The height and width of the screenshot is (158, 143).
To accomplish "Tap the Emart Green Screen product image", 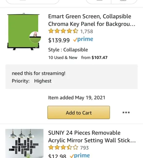I will point(24,31).
